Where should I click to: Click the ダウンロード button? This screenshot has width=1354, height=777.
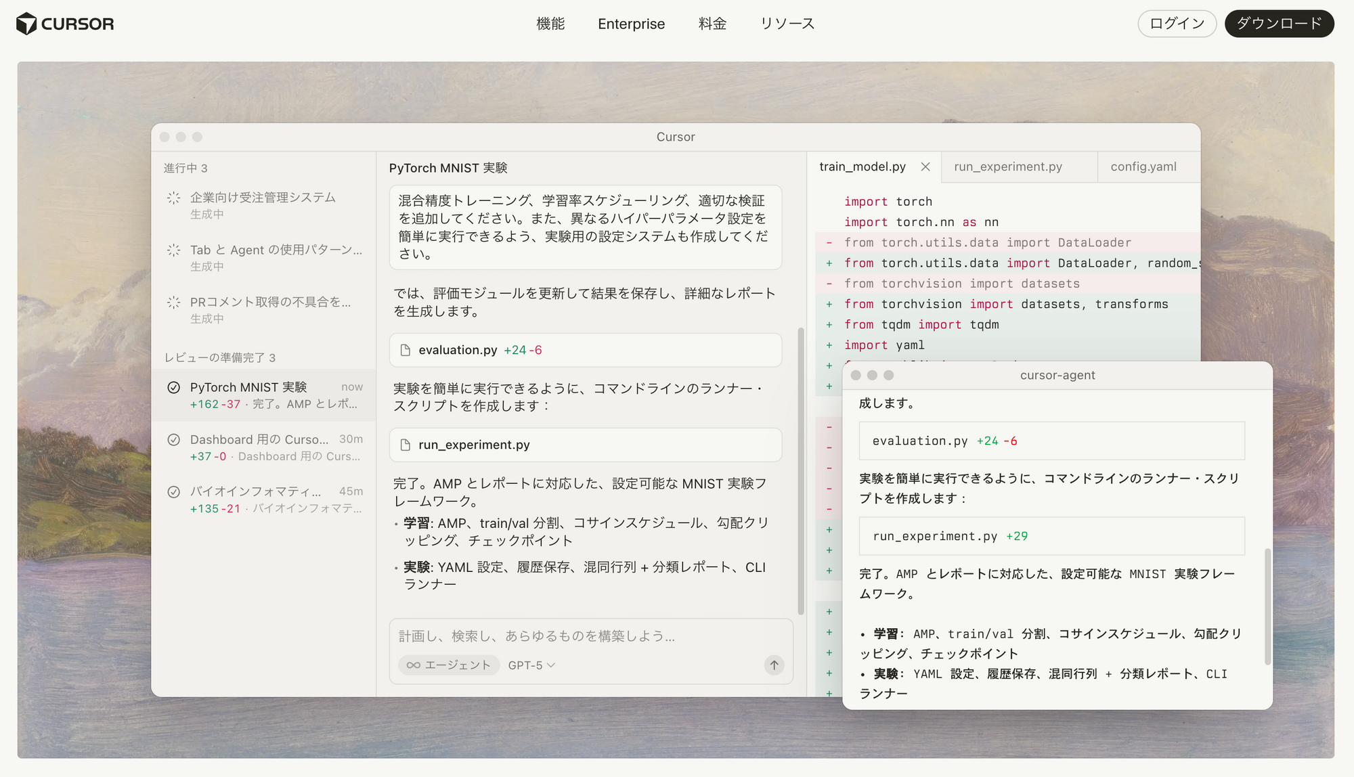point(1278,23)
